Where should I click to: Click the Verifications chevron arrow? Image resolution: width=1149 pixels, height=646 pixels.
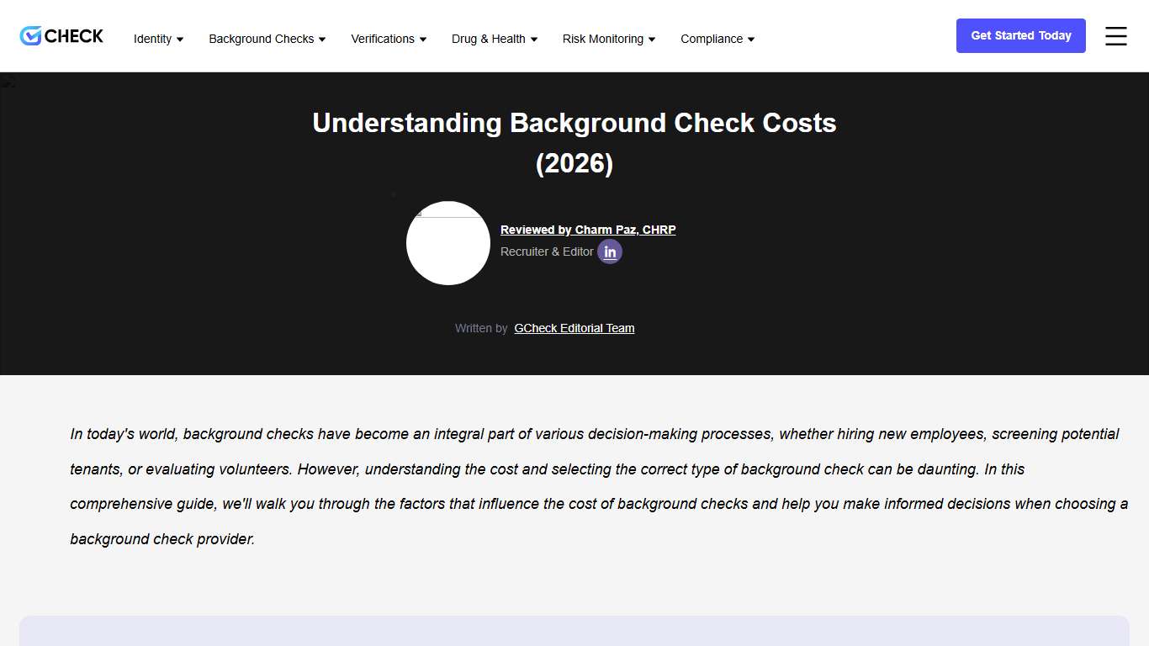click(423, 39)
